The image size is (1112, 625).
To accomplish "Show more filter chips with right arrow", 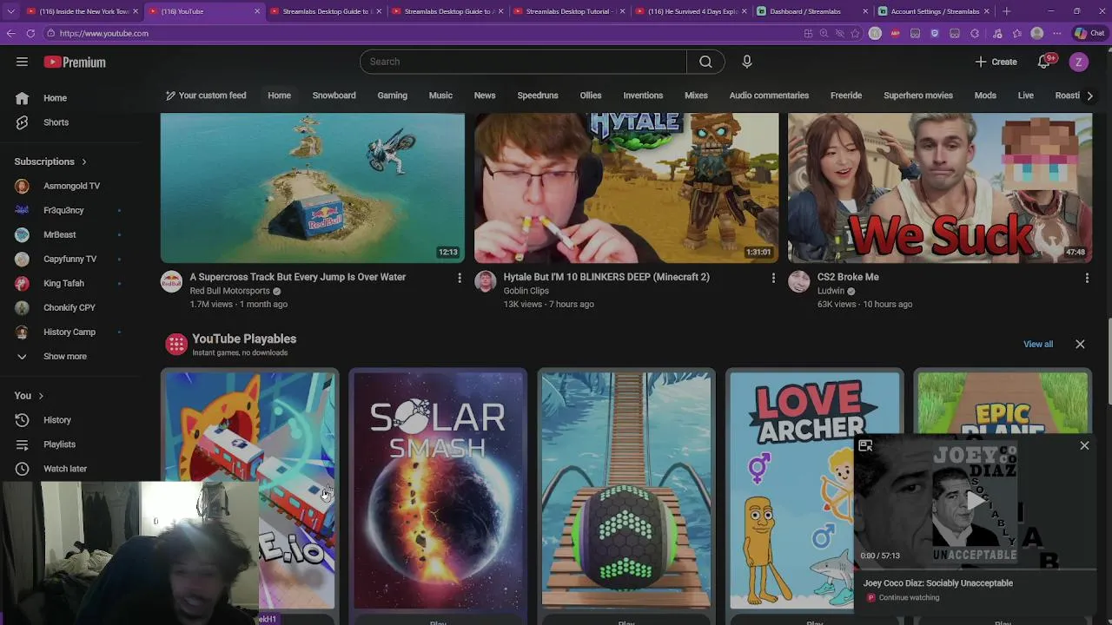I will 1089,95.
